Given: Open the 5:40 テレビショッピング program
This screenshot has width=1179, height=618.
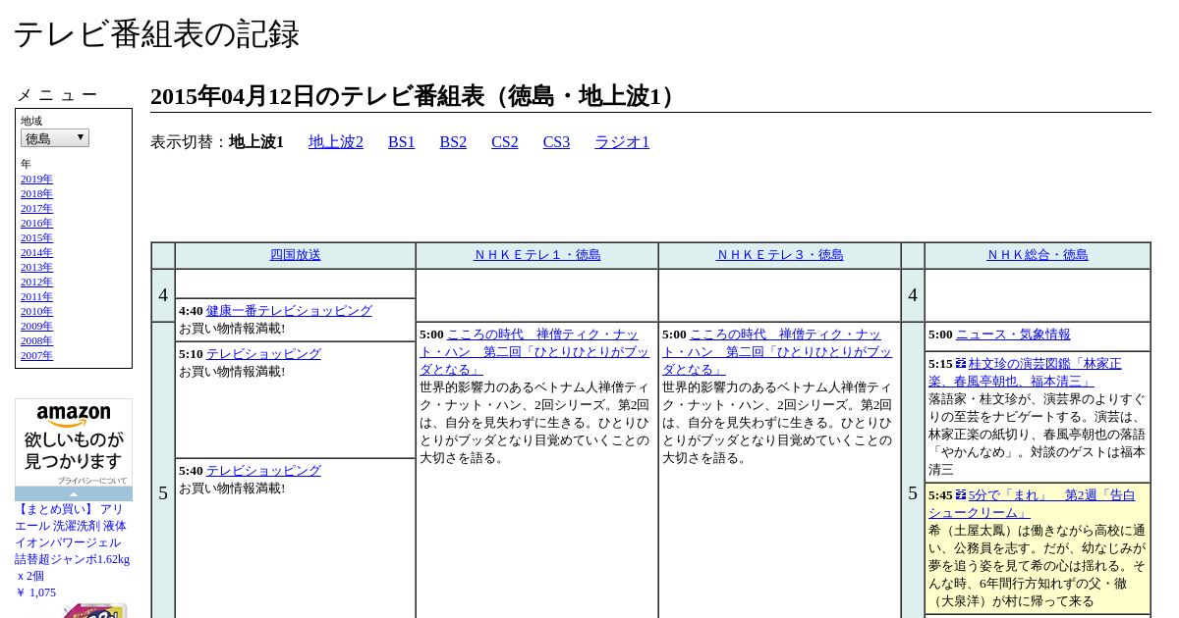Looking at the screenshot, I should (263, 471).
